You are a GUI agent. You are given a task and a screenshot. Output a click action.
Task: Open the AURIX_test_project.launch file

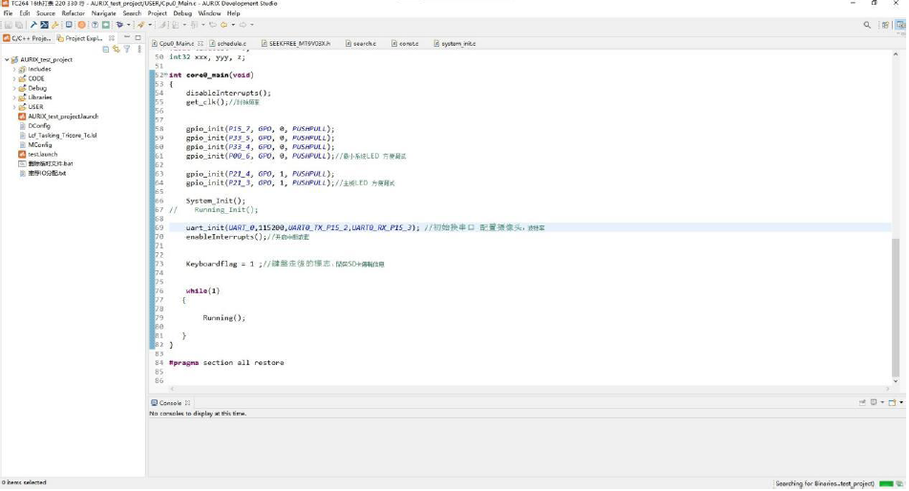point(63,117)
